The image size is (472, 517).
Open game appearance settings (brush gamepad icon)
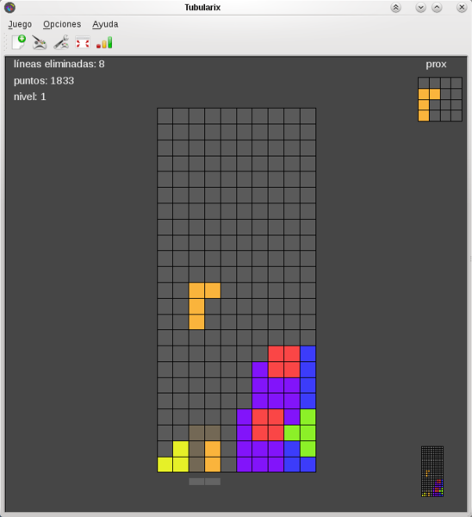[40, 42]
